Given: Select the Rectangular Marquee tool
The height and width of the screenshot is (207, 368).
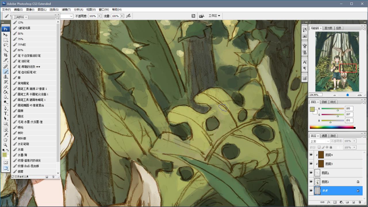Looking at the screenshot, I should pos(5,40).
